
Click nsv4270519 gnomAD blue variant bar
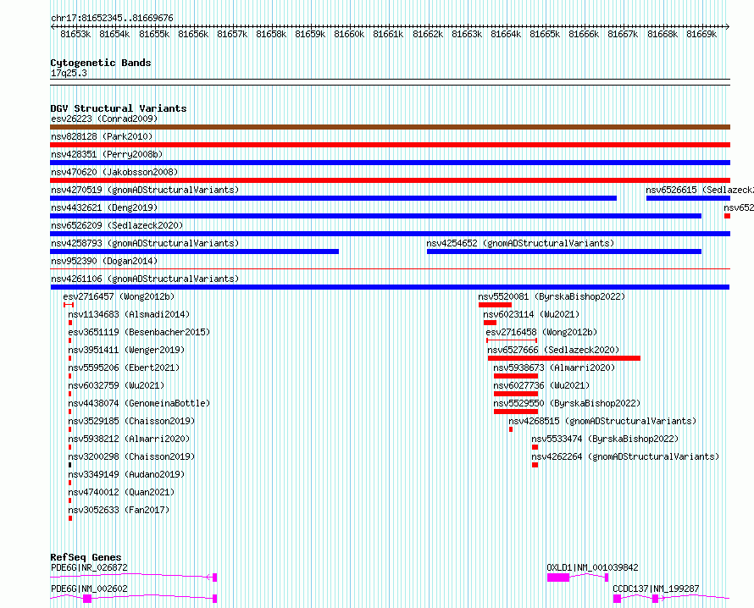click(333, 198)
